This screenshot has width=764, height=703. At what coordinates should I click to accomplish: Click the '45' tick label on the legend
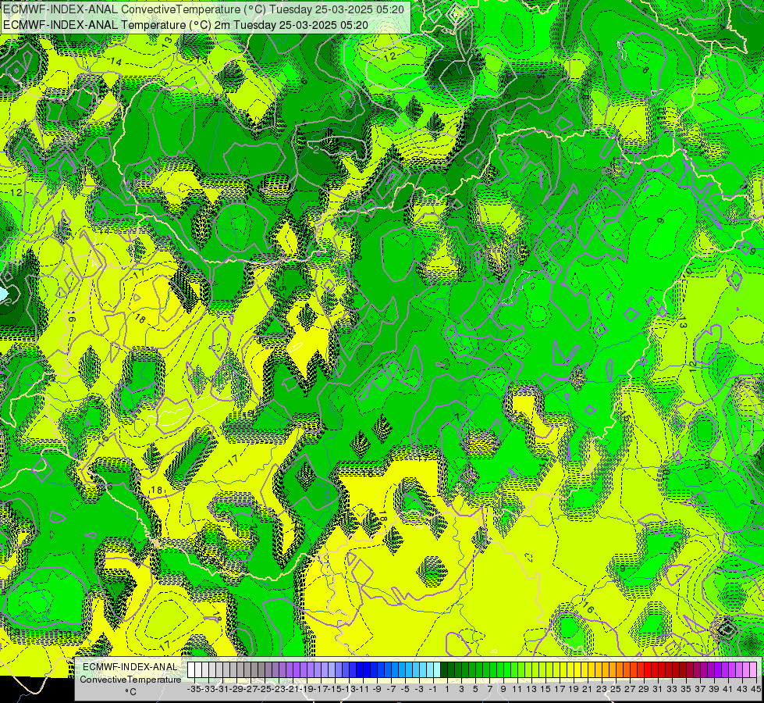755,689
